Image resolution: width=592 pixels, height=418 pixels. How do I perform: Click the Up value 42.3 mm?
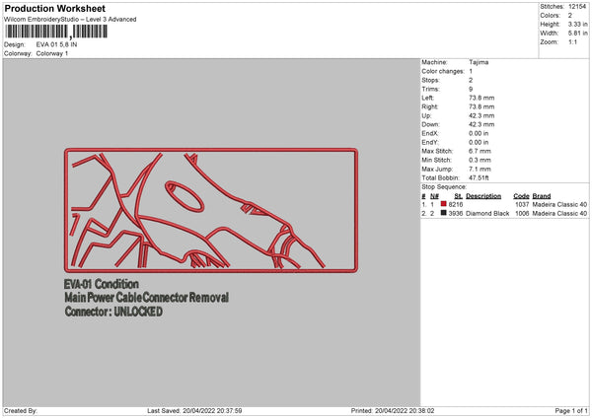(x=481, y=115)
